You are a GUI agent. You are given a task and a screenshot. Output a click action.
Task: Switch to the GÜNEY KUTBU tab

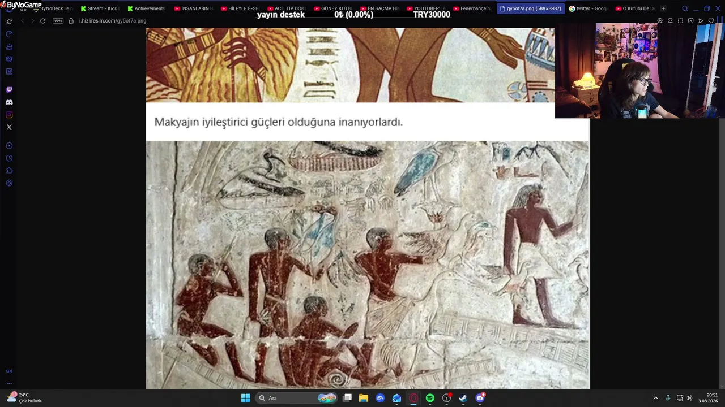tap(332, 8)
